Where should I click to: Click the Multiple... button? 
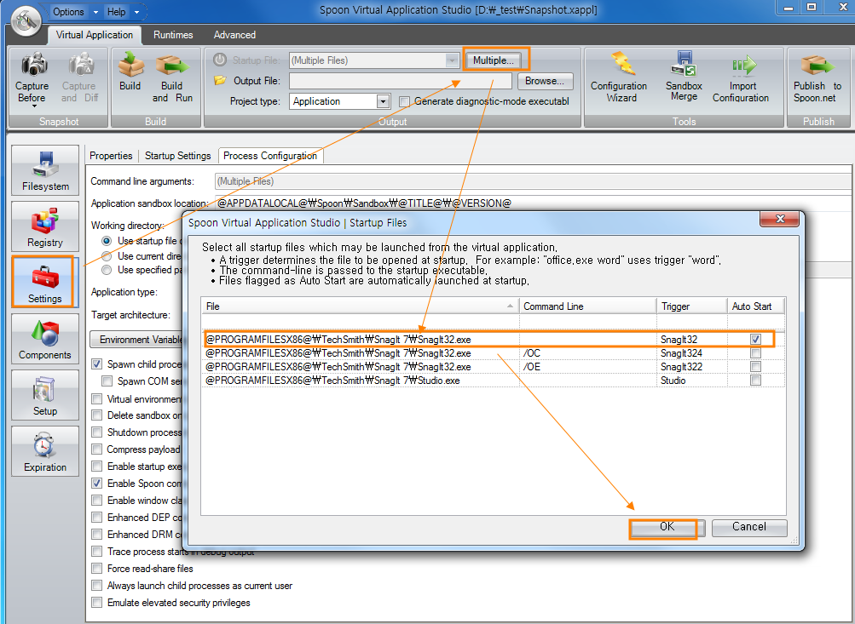click(x=493, y=60)
